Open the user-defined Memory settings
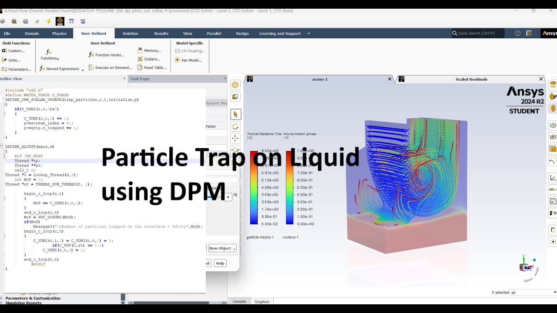557x313 pixels. 149,50
